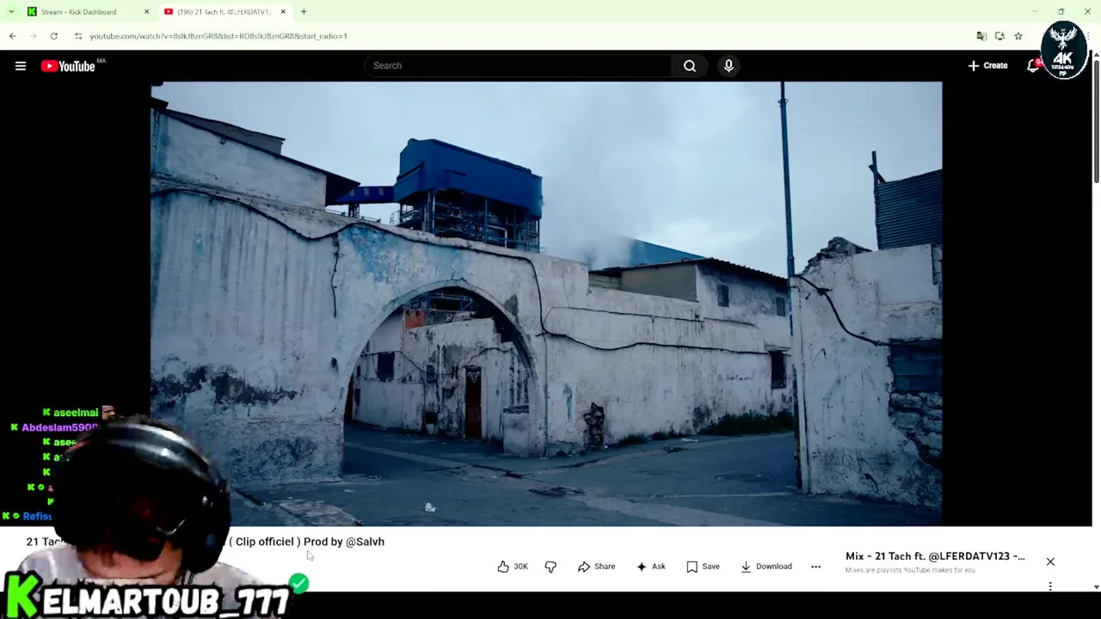
Task: Click the video player to pause playback
Action: [x=546, y=303]
